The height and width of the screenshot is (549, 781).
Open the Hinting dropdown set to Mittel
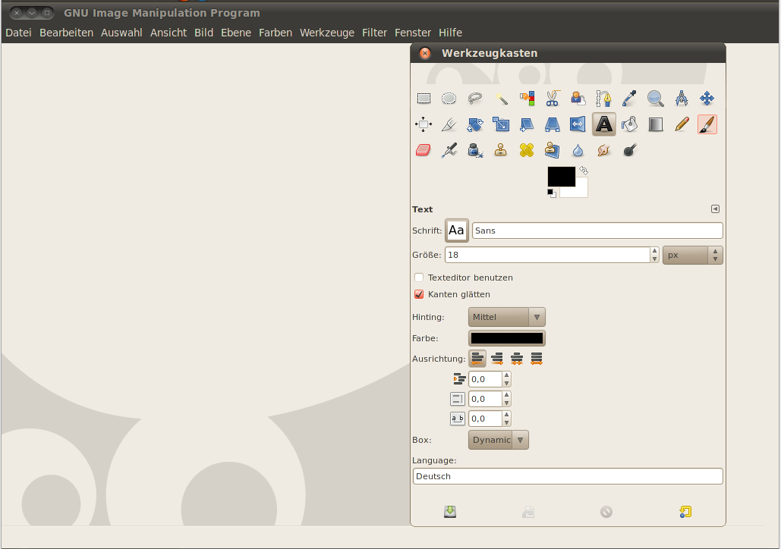pos(506,317)
